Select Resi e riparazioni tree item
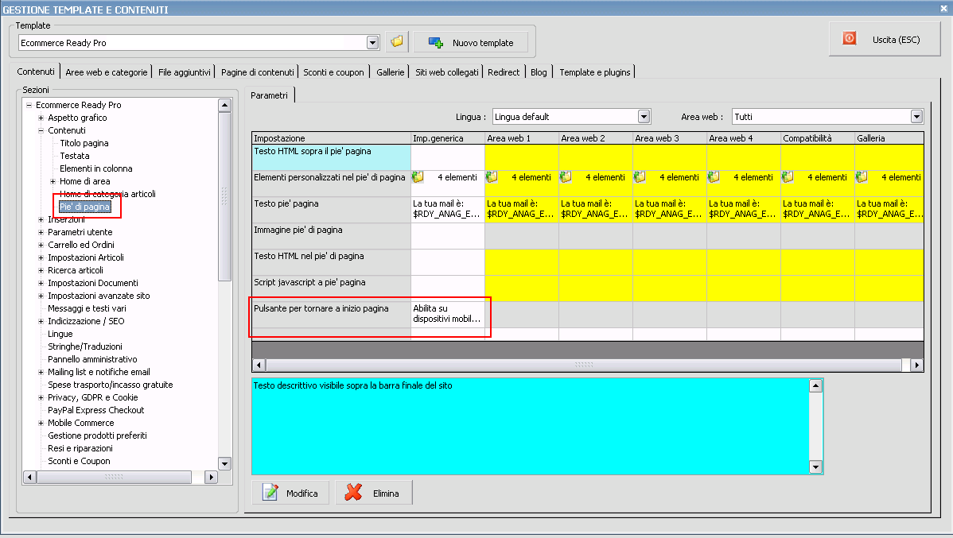 [x=80, y=449]
